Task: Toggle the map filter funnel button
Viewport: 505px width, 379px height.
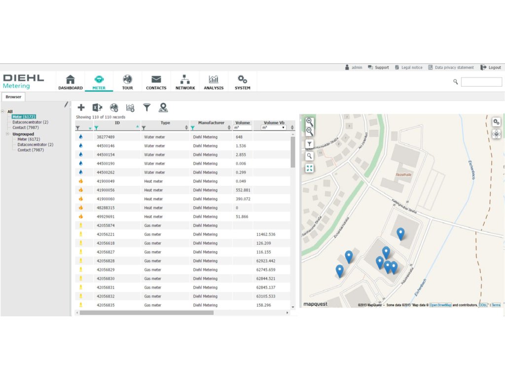Action: 309,144
